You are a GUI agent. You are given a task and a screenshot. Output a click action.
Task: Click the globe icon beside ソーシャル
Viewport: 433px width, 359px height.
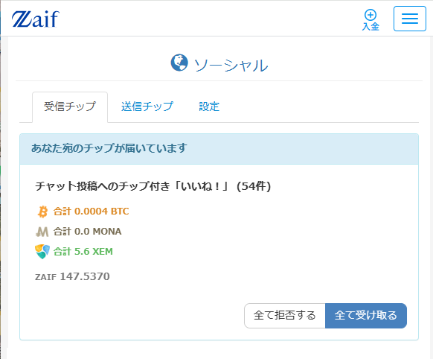click(x=179, y=63)
